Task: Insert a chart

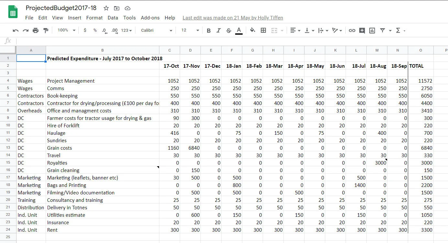Action: tap(372, 30)
